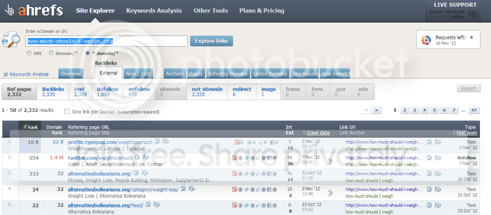The height and width of the screenshot is (215, 491).
Task: Click the Export button
Action: [x=468, y=89]
